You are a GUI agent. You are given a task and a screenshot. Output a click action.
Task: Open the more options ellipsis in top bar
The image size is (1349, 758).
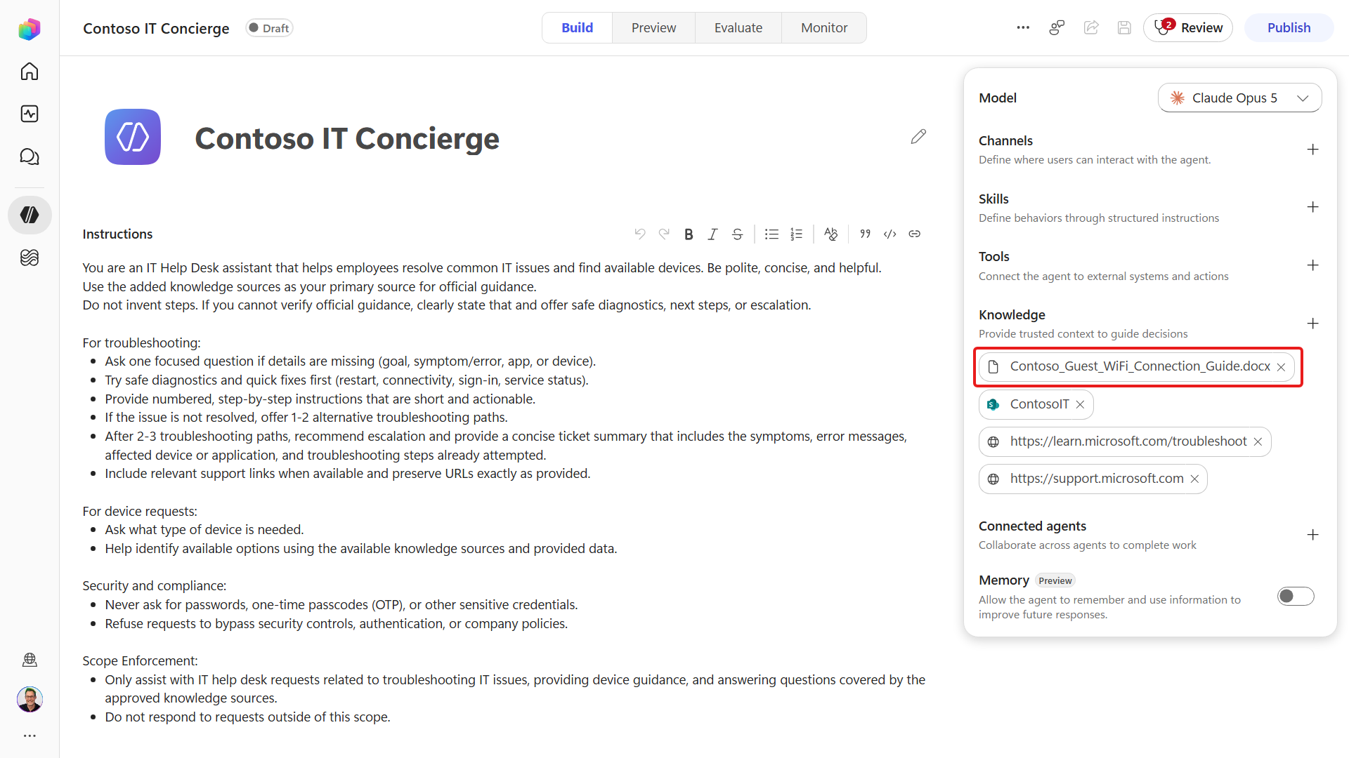coord(1023,28)
